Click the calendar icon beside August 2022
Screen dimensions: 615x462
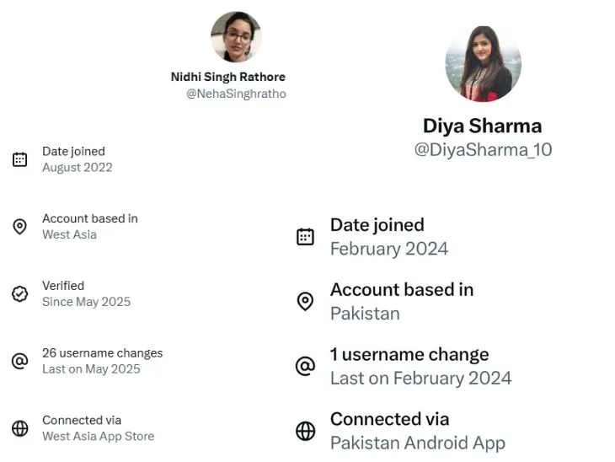(20, 159)
